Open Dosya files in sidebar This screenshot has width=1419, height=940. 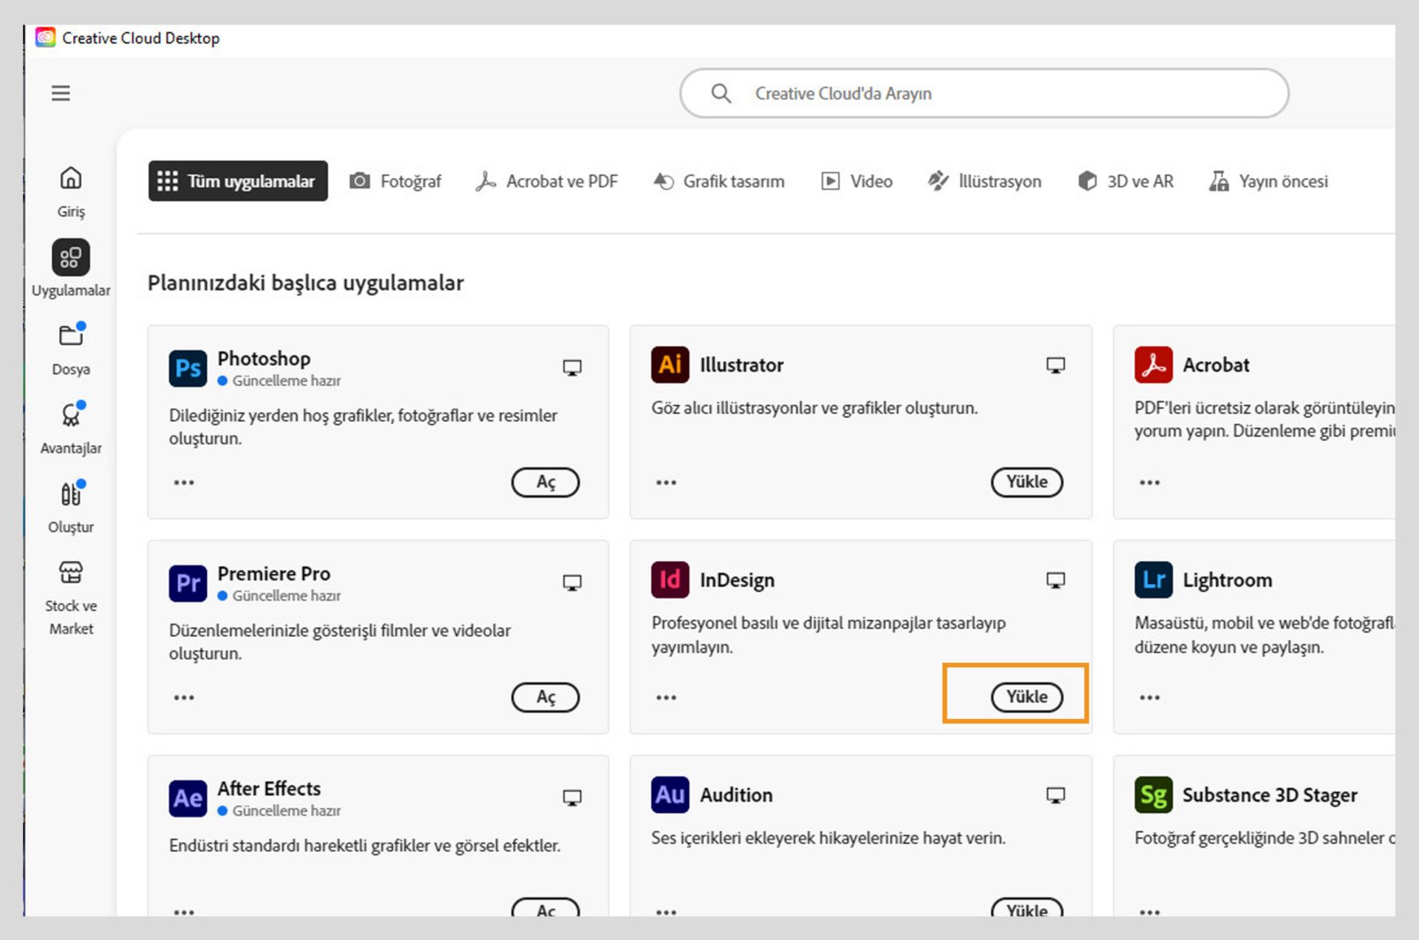click(x=71, y=336)
